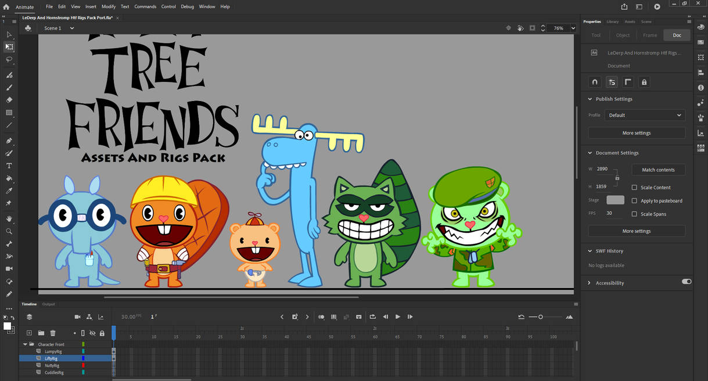Collapse the Publish Settings section
The width and height of the screenshot is (708, 381).
point(590,99)
